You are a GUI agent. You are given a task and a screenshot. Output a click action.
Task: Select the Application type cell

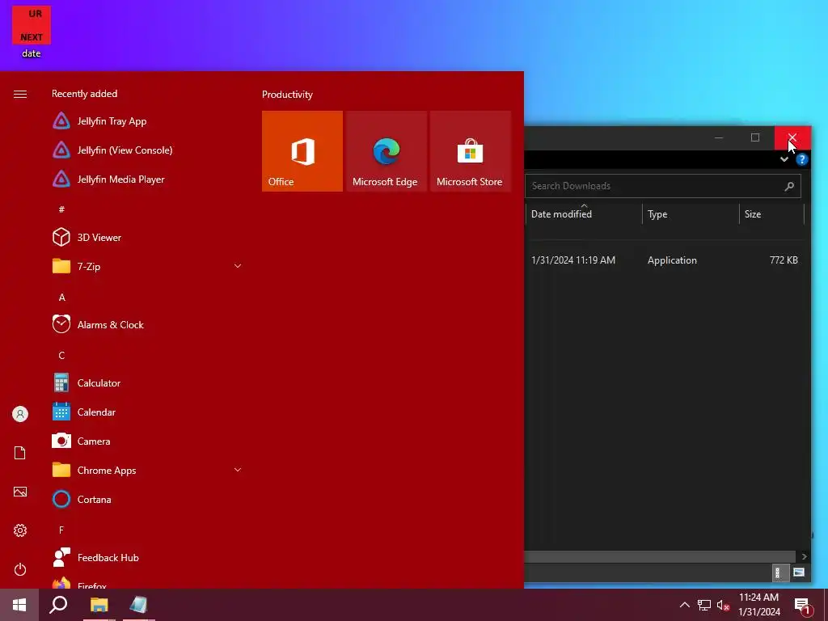(672, 260)
